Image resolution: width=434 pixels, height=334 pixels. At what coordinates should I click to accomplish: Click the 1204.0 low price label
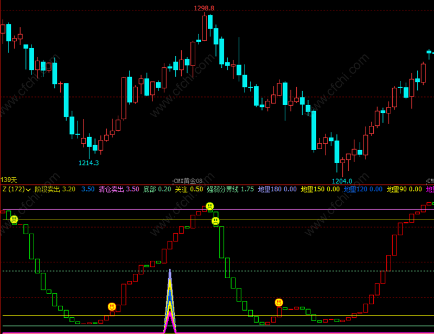point(342,181)
